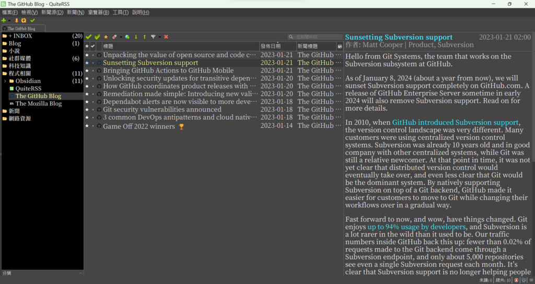
Task: Click the blue network icon in status bar
Action: (524, 280)
